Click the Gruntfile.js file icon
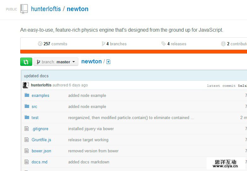 pyautogui.click(x=27, y=140)
